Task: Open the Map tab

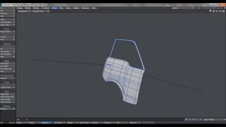Action: [x=61, y=8]
